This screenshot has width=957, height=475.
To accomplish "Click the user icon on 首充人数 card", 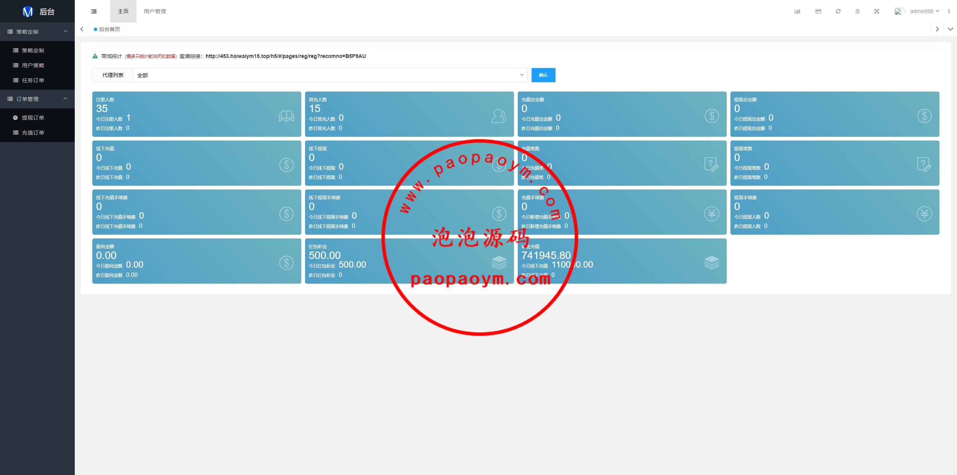I will (x=499, y=116).
